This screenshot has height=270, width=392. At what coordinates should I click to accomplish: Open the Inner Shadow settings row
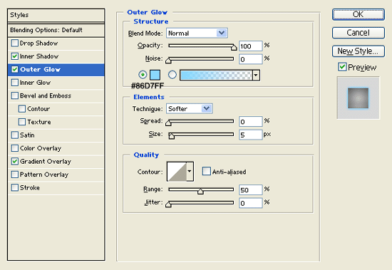pyautogui.click(x=56, y=56)
